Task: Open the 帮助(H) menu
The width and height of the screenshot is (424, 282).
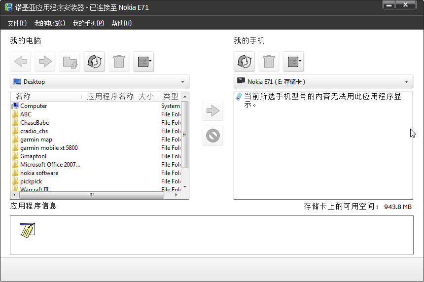Action: coord(121,23)
